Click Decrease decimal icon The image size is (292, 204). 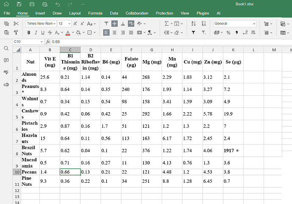tap(245, 33)
